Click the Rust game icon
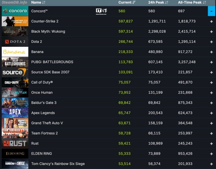The image size is (216, 169). coord(15,143)
